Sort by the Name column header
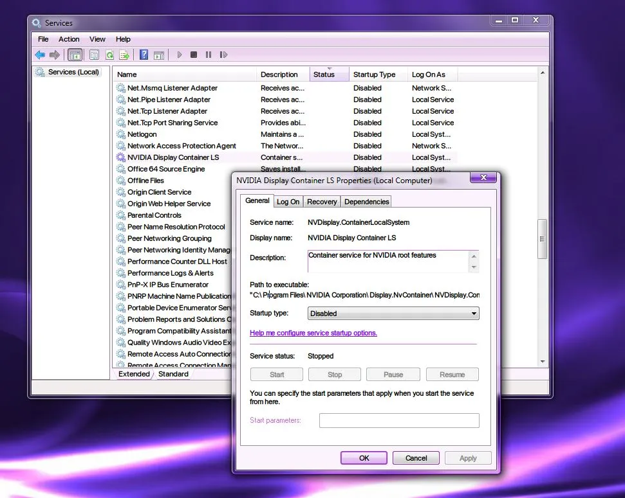This screenshot has height=498, width=625. pos(185,75)
